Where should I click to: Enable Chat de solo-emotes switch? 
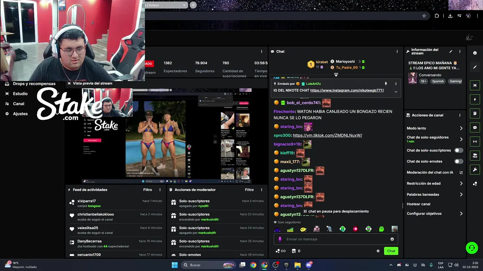458,161
